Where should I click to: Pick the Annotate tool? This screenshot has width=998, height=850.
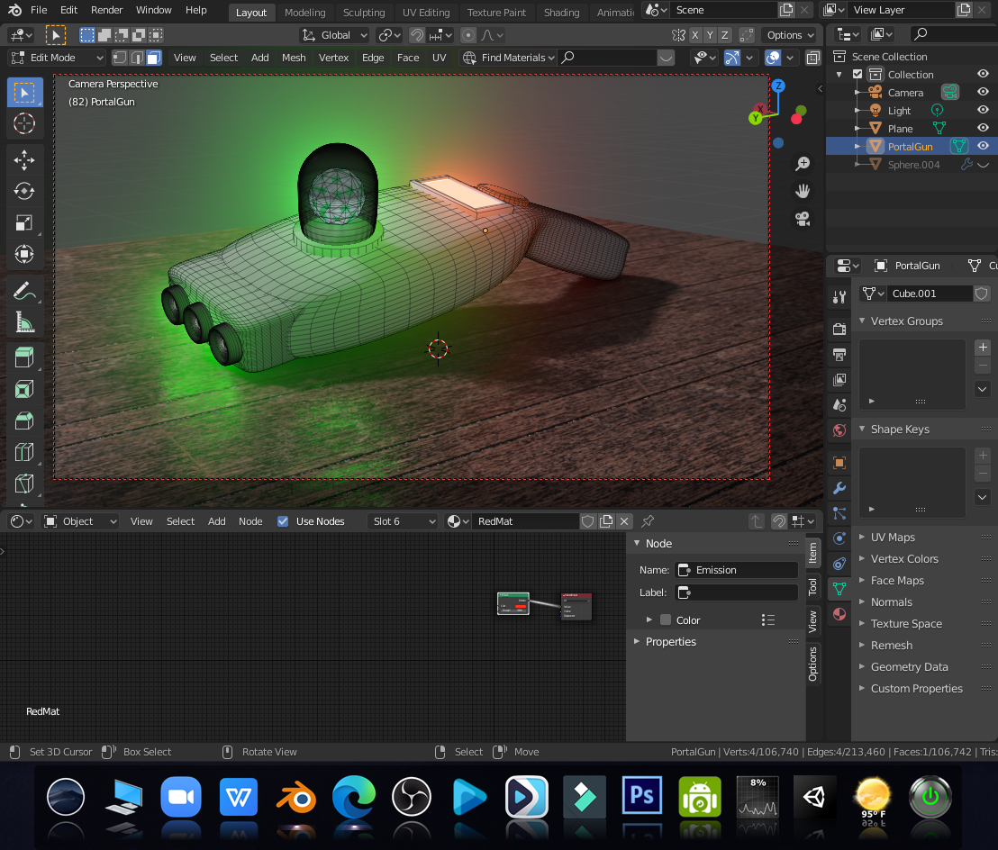(x=24, y=290)
